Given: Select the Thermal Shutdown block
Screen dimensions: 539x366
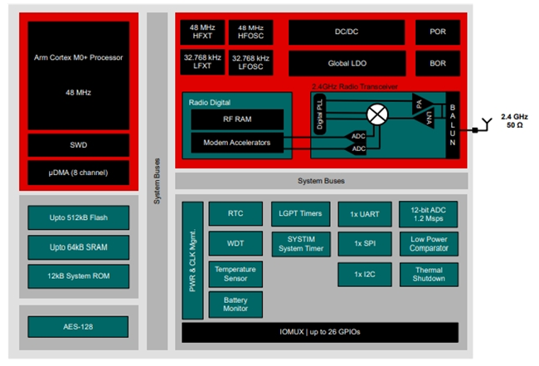Looking at the screenshot, I should click(429, 275).
